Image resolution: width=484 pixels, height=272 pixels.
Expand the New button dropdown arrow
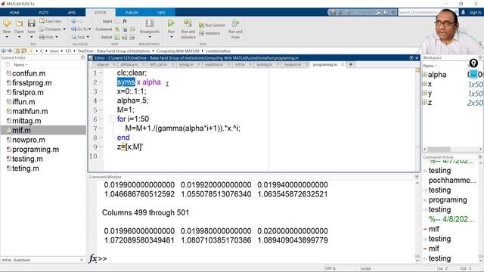(x=7, y=37)
